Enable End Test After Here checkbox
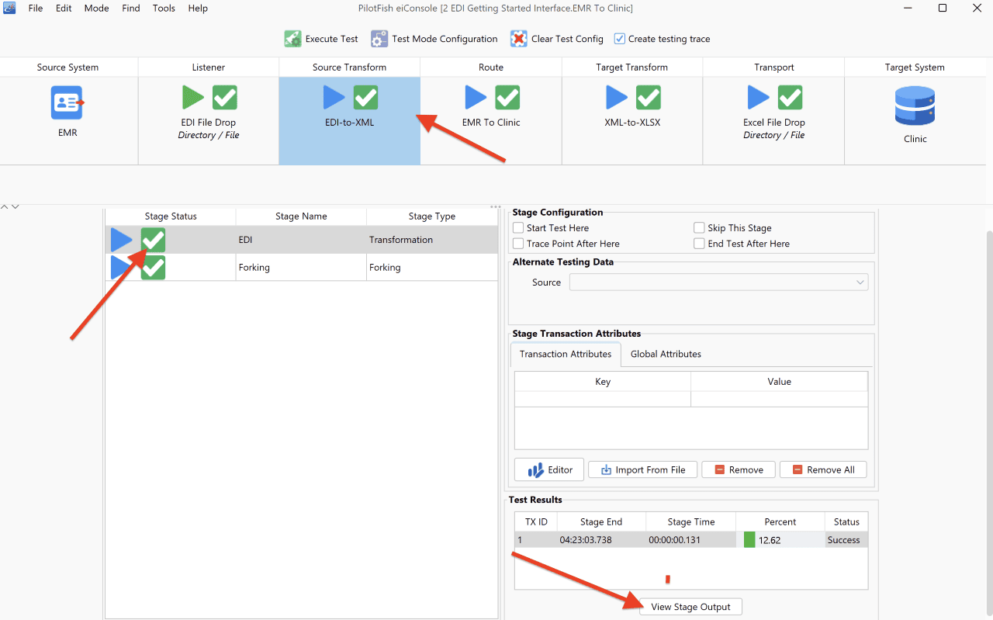This screenshot has width=993, height=620. tap(699, 244)
